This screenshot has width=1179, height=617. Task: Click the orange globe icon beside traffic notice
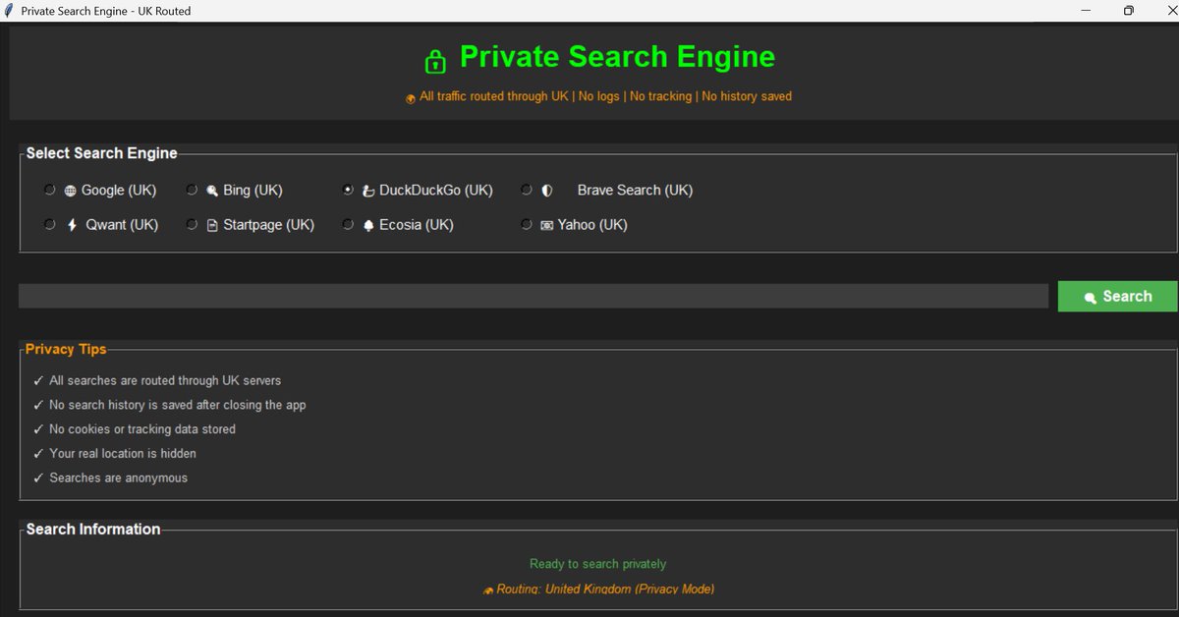point(411,97)
